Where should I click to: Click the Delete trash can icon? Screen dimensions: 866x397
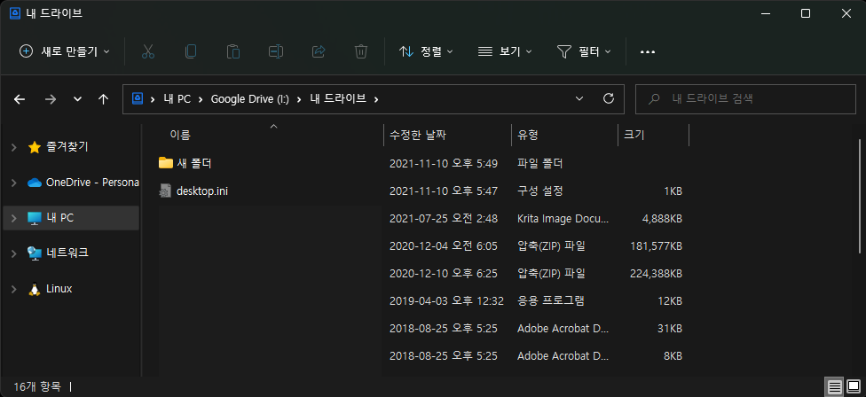click(360, 51)
